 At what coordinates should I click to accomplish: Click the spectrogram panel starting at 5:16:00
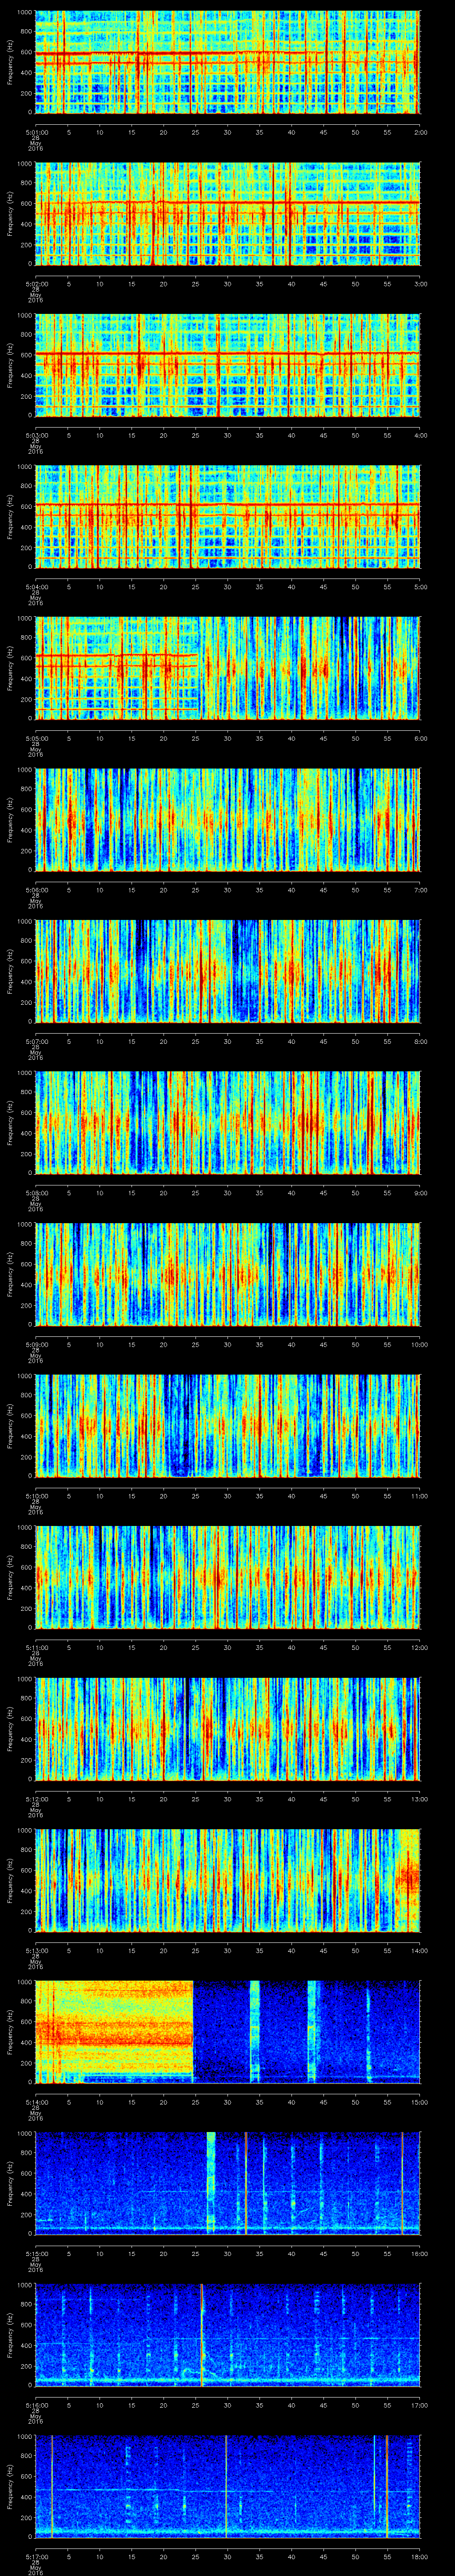(x=228, y=2335)
